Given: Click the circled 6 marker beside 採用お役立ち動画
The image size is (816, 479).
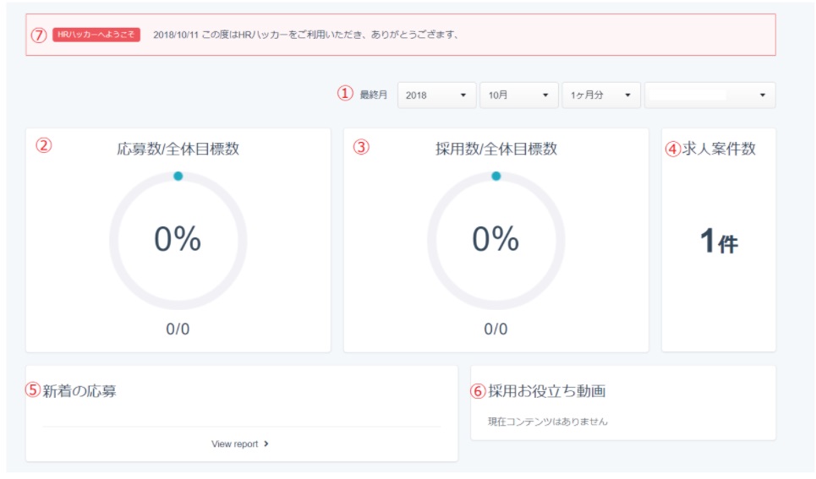Looking at the screenshot, I should pyautogui.click(x=479, y=391).
